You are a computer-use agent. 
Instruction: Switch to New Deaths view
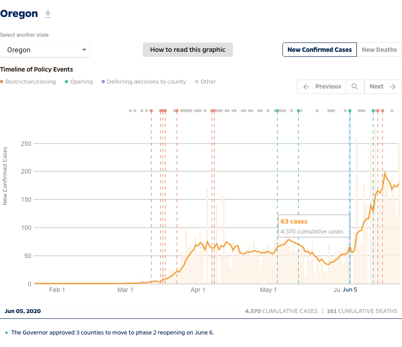379,50
